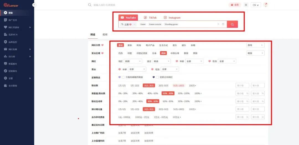
Task: Open the CN language dropdown
Action: [x=256, y=5]
